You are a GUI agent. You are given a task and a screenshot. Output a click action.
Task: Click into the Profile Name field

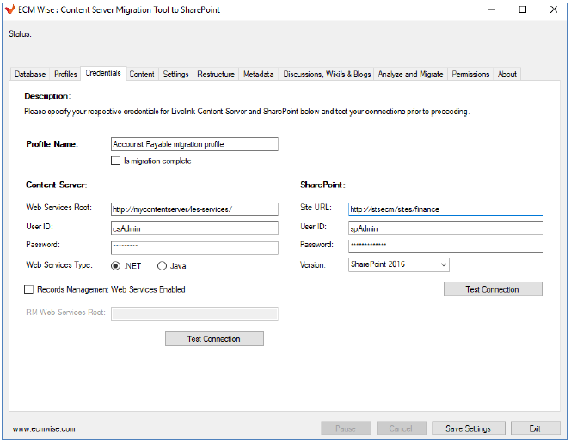pyautogui.click(x=194, y=144)
